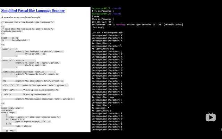Click the 'yylex();' code line
This screenshot has width=222, height=139.
[x=11, y=131]
